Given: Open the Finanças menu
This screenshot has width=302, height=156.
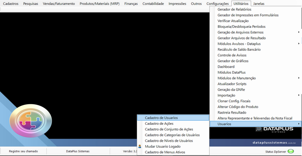Looking at the screenshot, I should [x=131, y=4].
